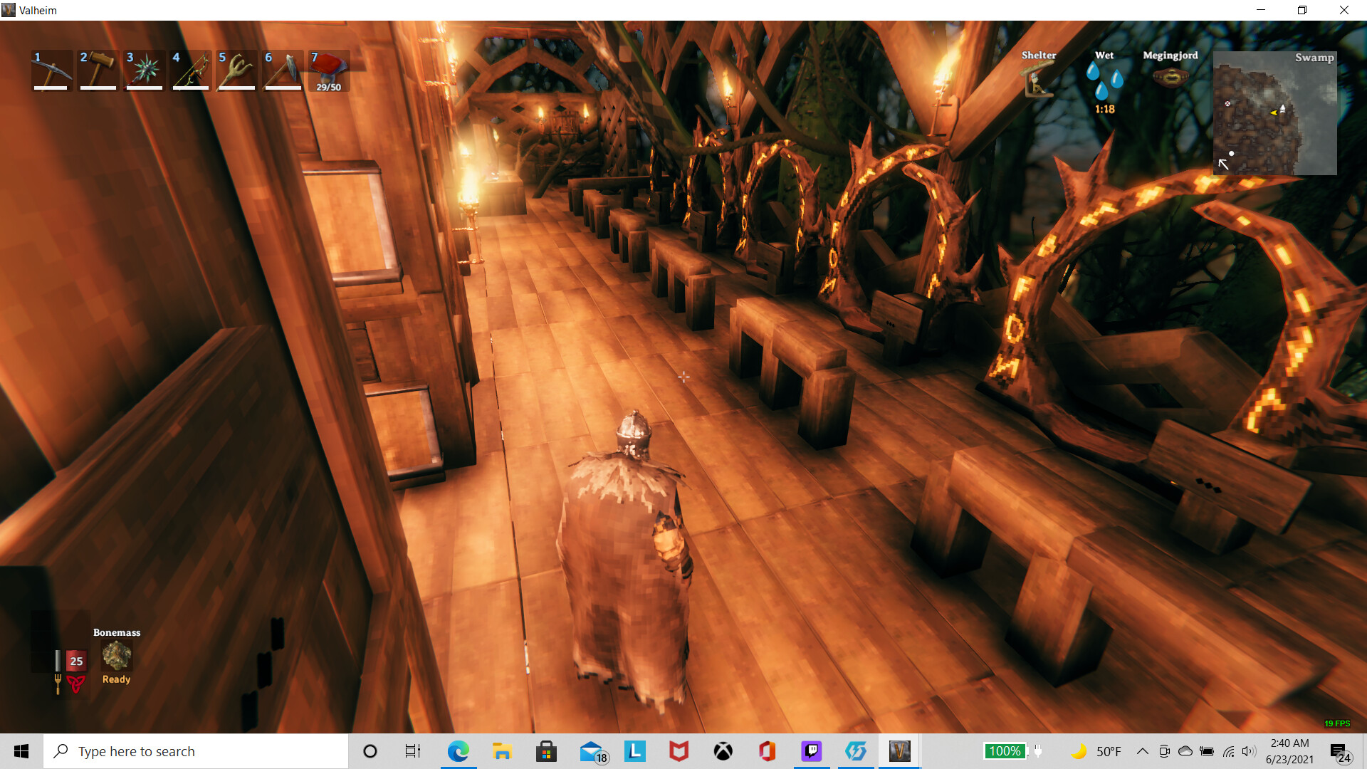Select the spiked mace in slot 3

coord(145,70)
